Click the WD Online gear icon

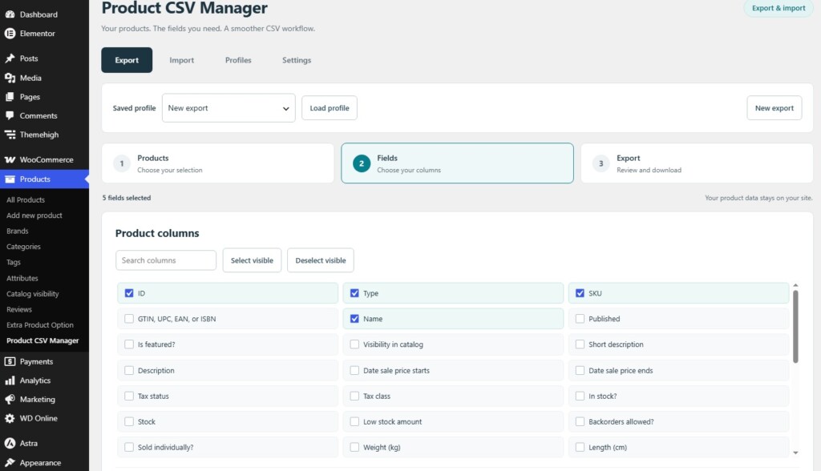[x=10, y=418]
